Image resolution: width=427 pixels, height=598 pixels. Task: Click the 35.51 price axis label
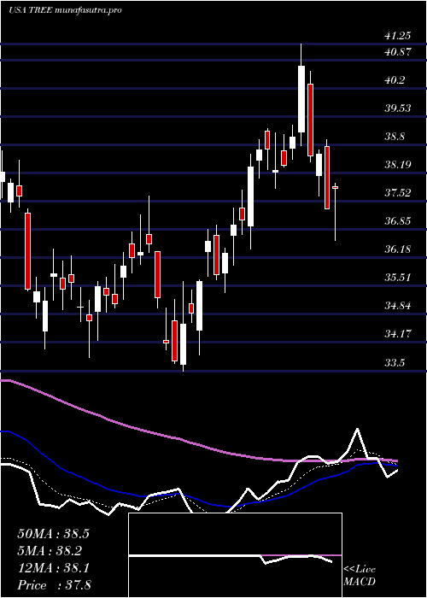pyautogui.click(x=398, y=278)
